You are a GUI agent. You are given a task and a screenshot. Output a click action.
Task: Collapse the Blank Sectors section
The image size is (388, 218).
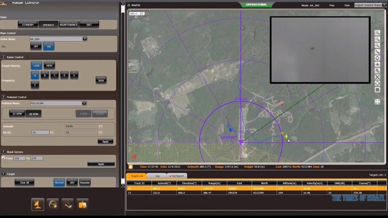pos(3,152)
